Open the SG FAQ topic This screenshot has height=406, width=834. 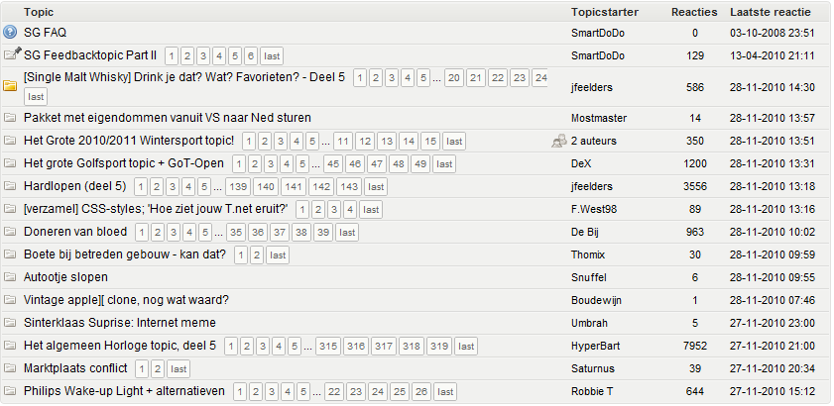click(45, 33)
